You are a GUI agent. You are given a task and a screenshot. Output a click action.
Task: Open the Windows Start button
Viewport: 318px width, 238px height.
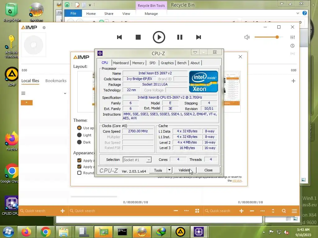click(8, 232)
